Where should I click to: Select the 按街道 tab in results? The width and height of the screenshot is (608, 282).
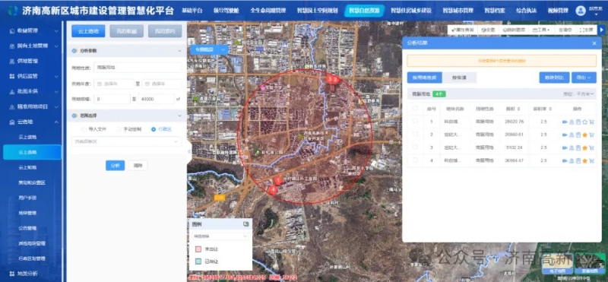click(459, 78)
